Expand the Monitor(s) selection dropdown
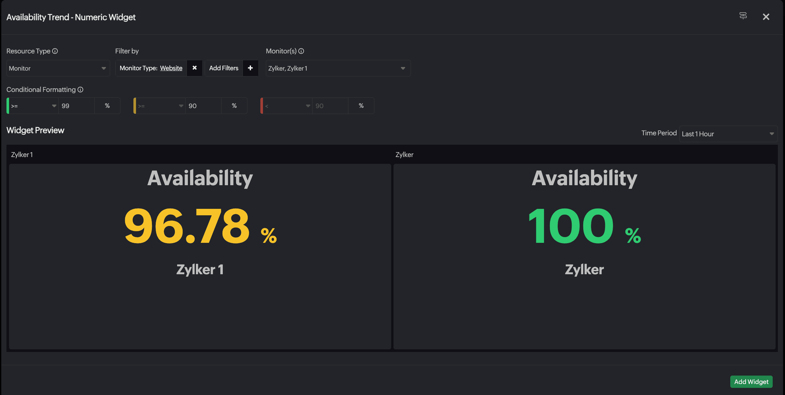785x395 pixels. pyautogui.click(x=338, y=68)
